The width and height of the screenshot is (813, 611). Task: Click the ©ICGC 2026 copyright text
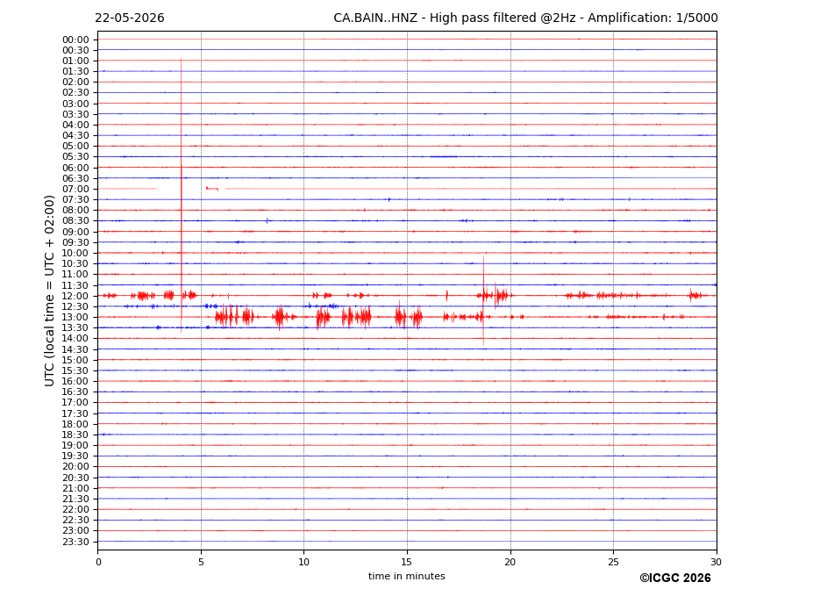(675, 578)
